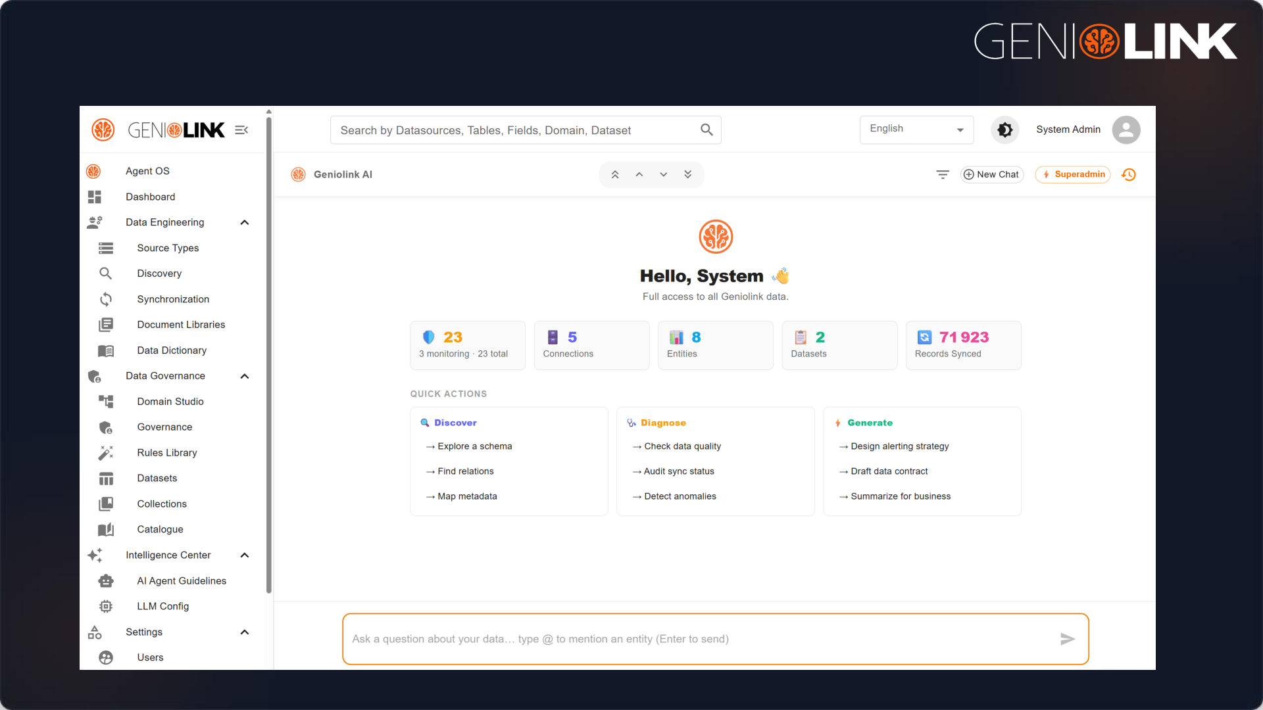Open the 2 Datasets stat card
This screenshot has height=710, width=1263.
tap(839, 345)
